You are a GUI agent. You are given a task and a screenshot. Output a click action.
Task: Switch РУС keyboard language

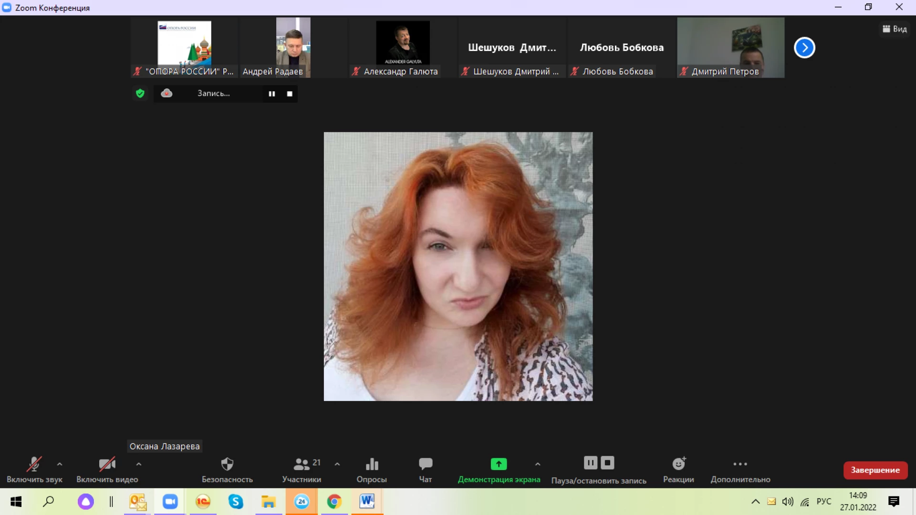824,502
